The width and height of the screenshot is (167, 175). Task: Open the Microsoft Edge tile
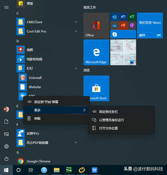coord(96,52)
